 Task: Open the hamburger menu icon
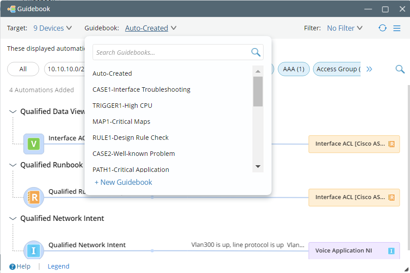(x=397, y=28)
